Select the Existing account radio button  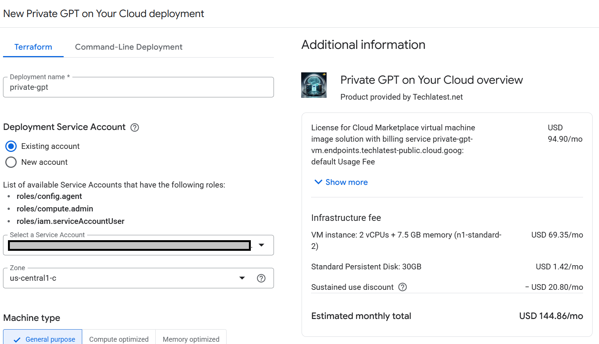(11, 146)
